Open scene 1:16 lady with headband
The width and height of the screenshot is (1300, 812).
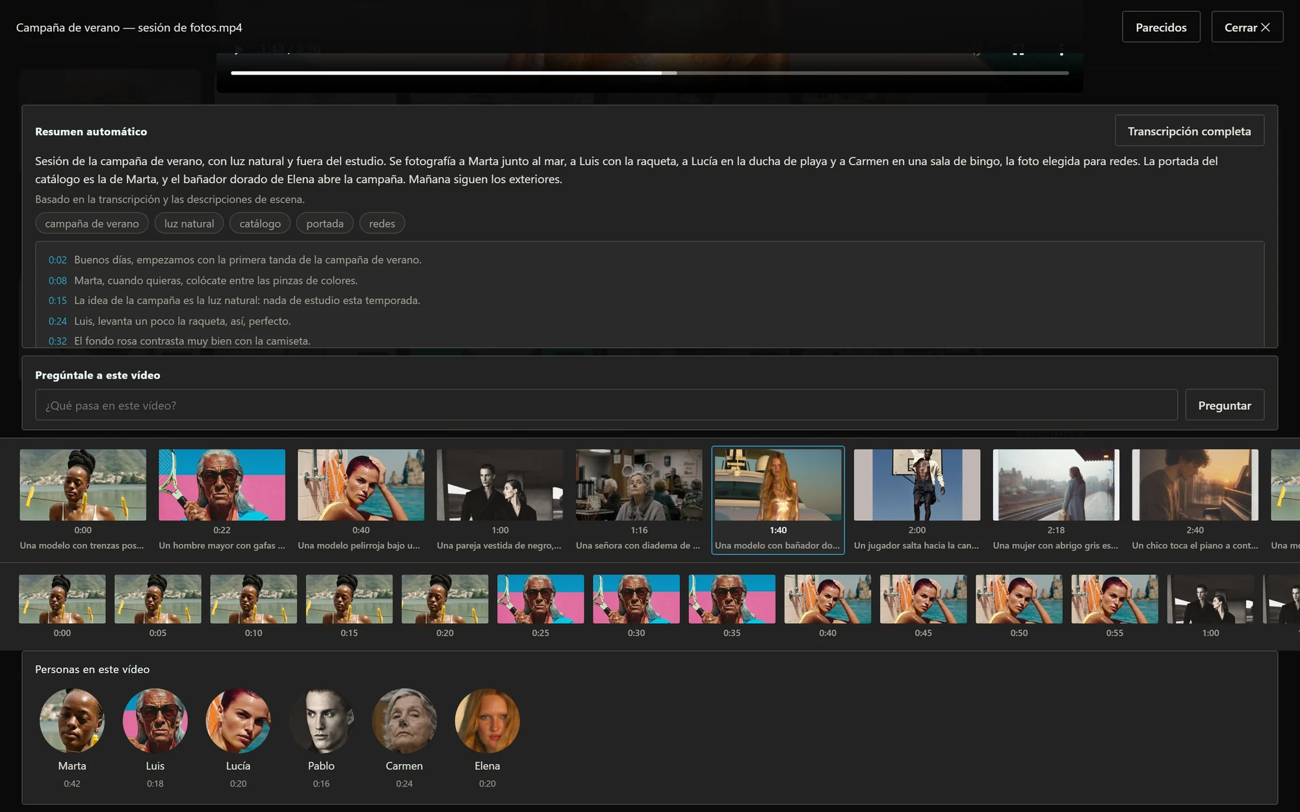pos(639,500)
